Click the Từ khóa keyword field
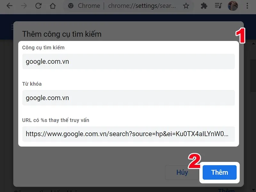Image resolution: width=256 pixels, height=192 pixels. click(128, 98)
